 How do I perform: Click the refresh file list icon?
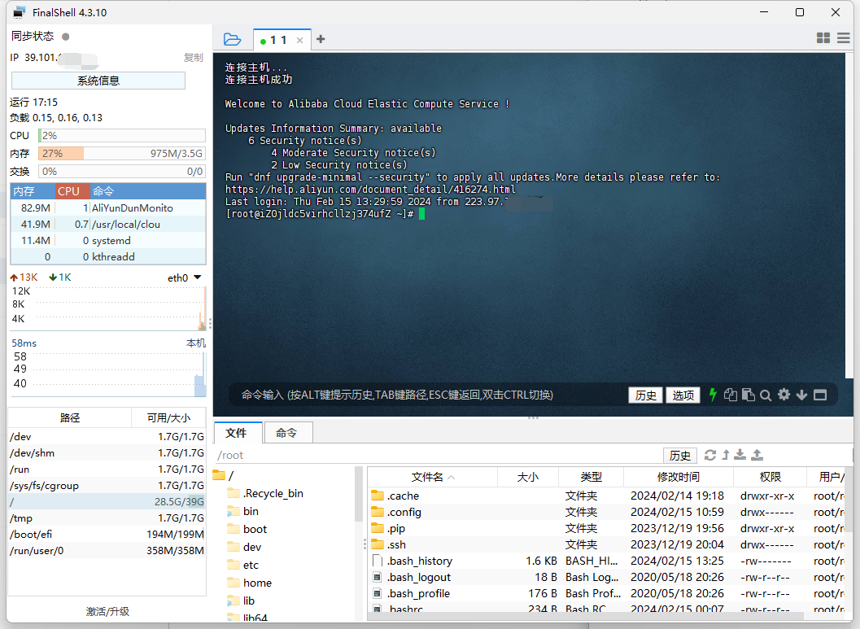[710, 455]
